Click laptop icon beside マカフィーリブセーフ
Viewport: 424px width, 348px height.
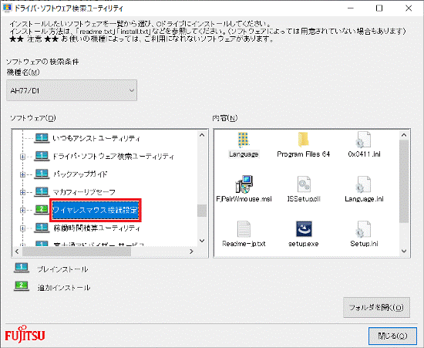[42, 192]
